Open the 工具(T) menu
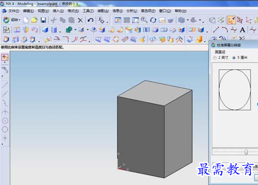The width and height of the screenshot is (258, 185). point(88,11)
